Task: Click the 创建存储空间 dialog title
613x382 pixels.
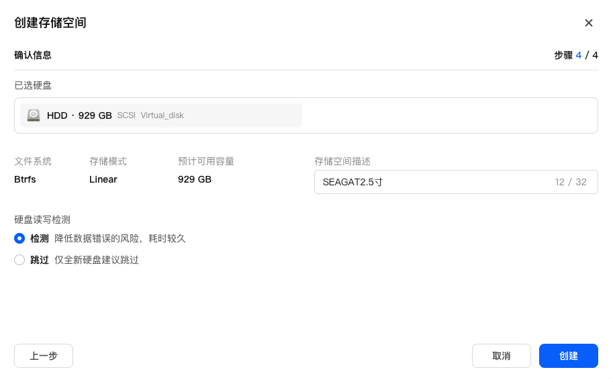Action: click(x=50, y=23)
